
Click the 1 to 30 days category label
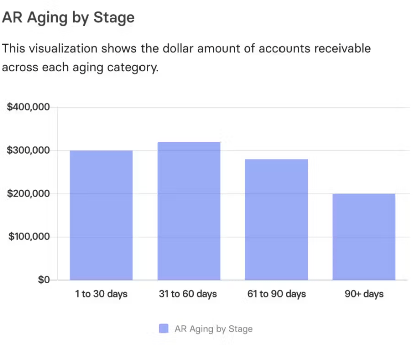(101, 294)
